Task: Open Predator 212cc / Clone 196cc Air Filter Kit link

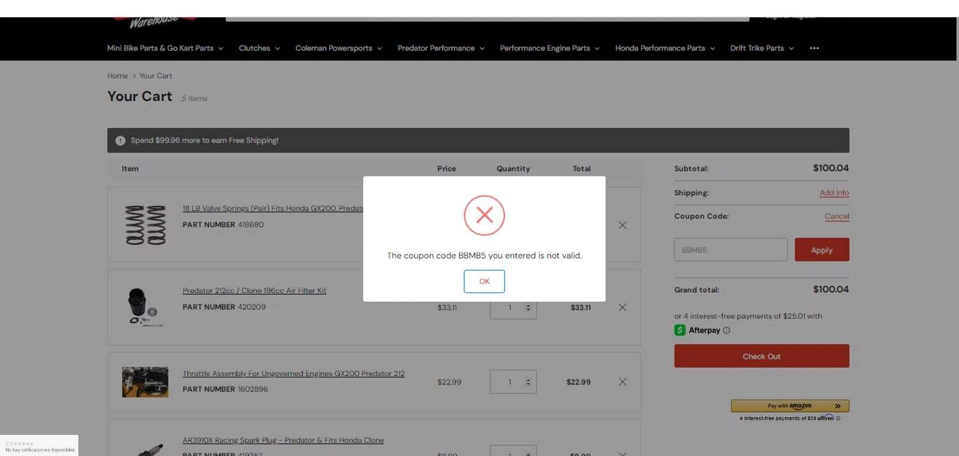Action: (x=254, y=290)
